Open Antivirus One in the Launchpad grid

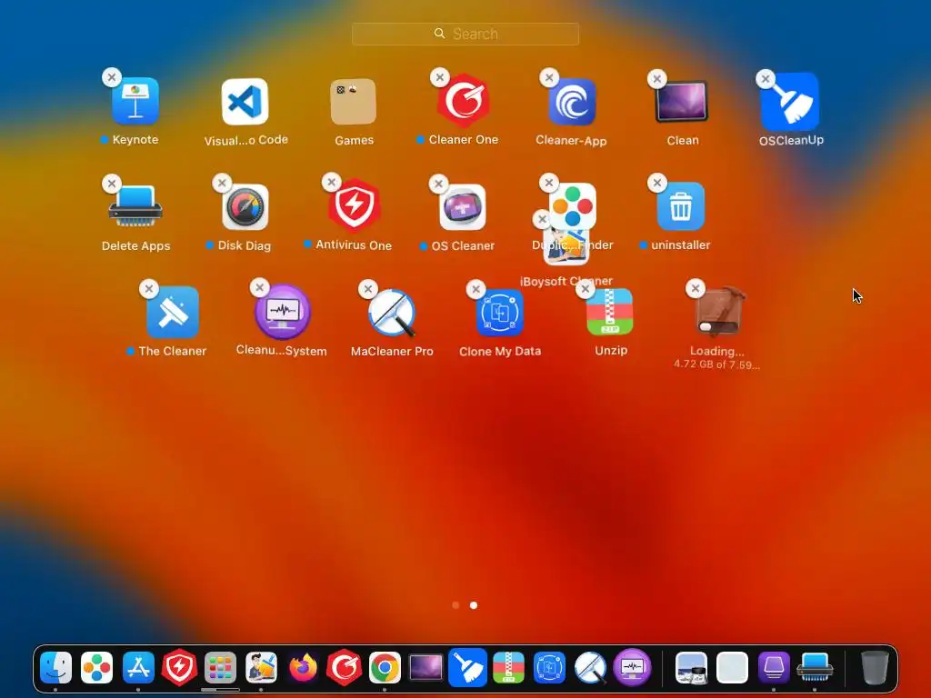tap(354, 205)
